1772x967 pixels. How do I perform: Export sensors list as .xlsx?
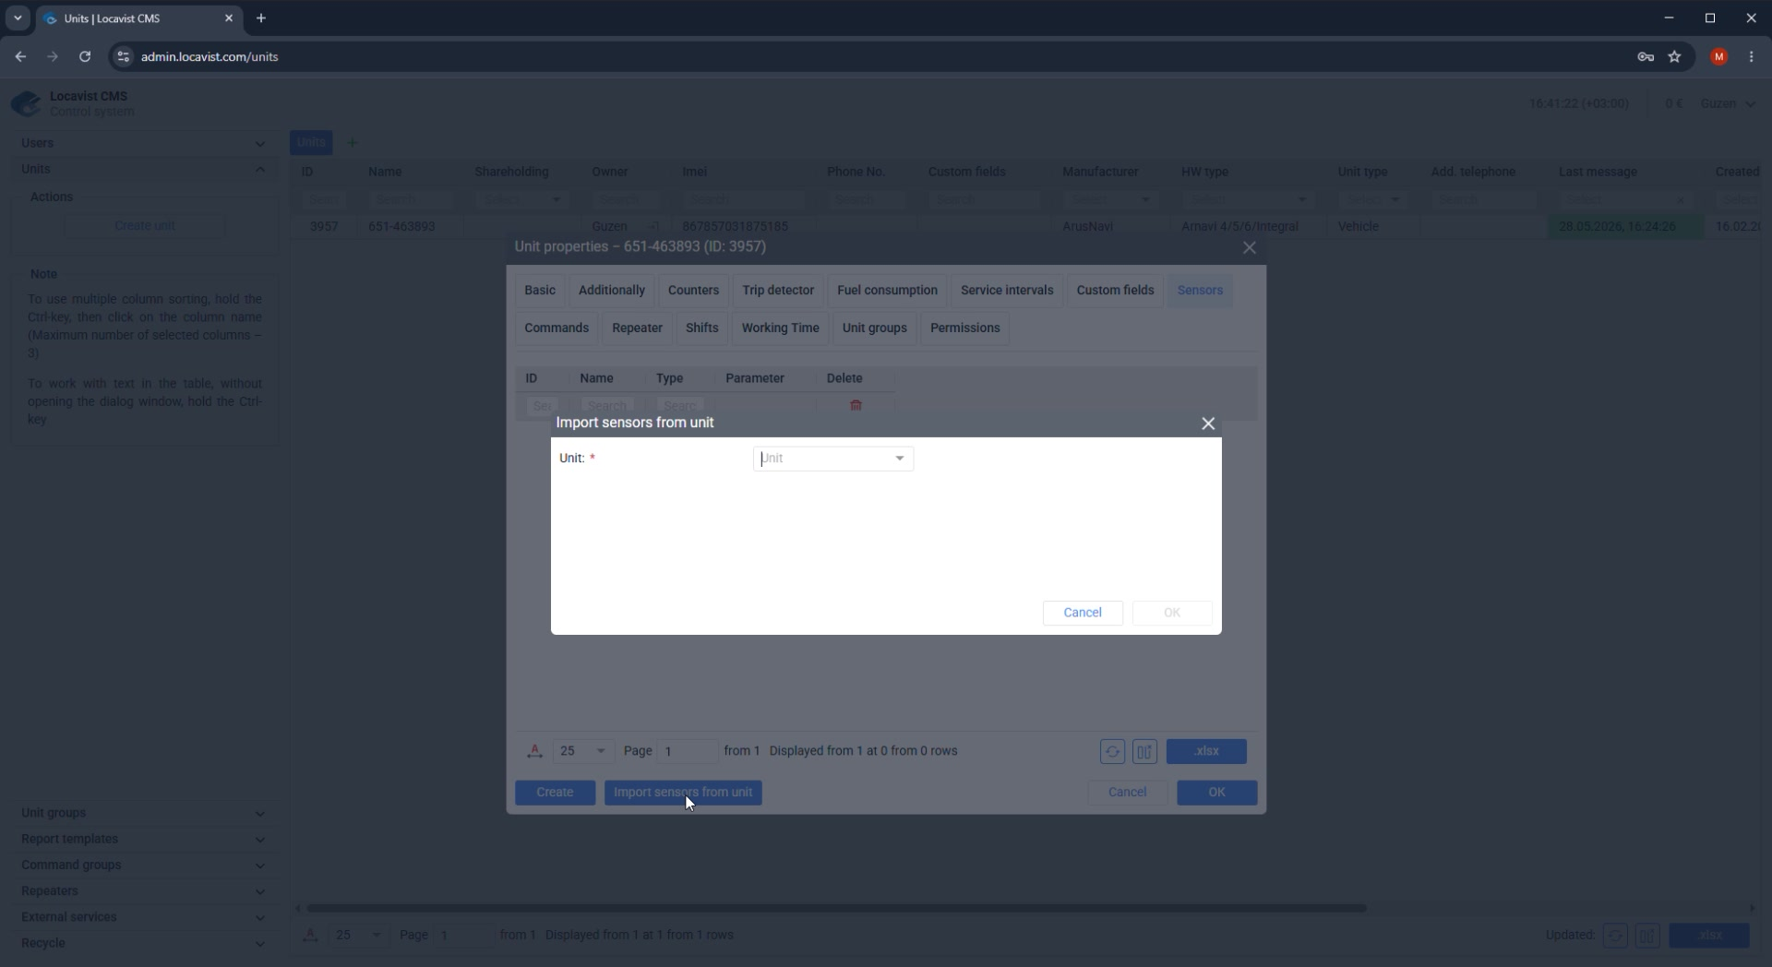pos(1205,752)
